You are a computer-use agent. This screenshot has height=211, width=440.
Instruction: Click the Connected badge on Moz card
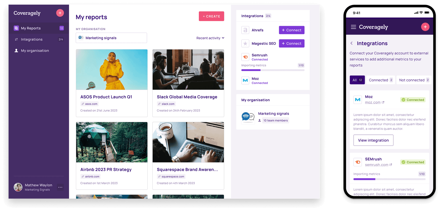click(x=413, y=100)
